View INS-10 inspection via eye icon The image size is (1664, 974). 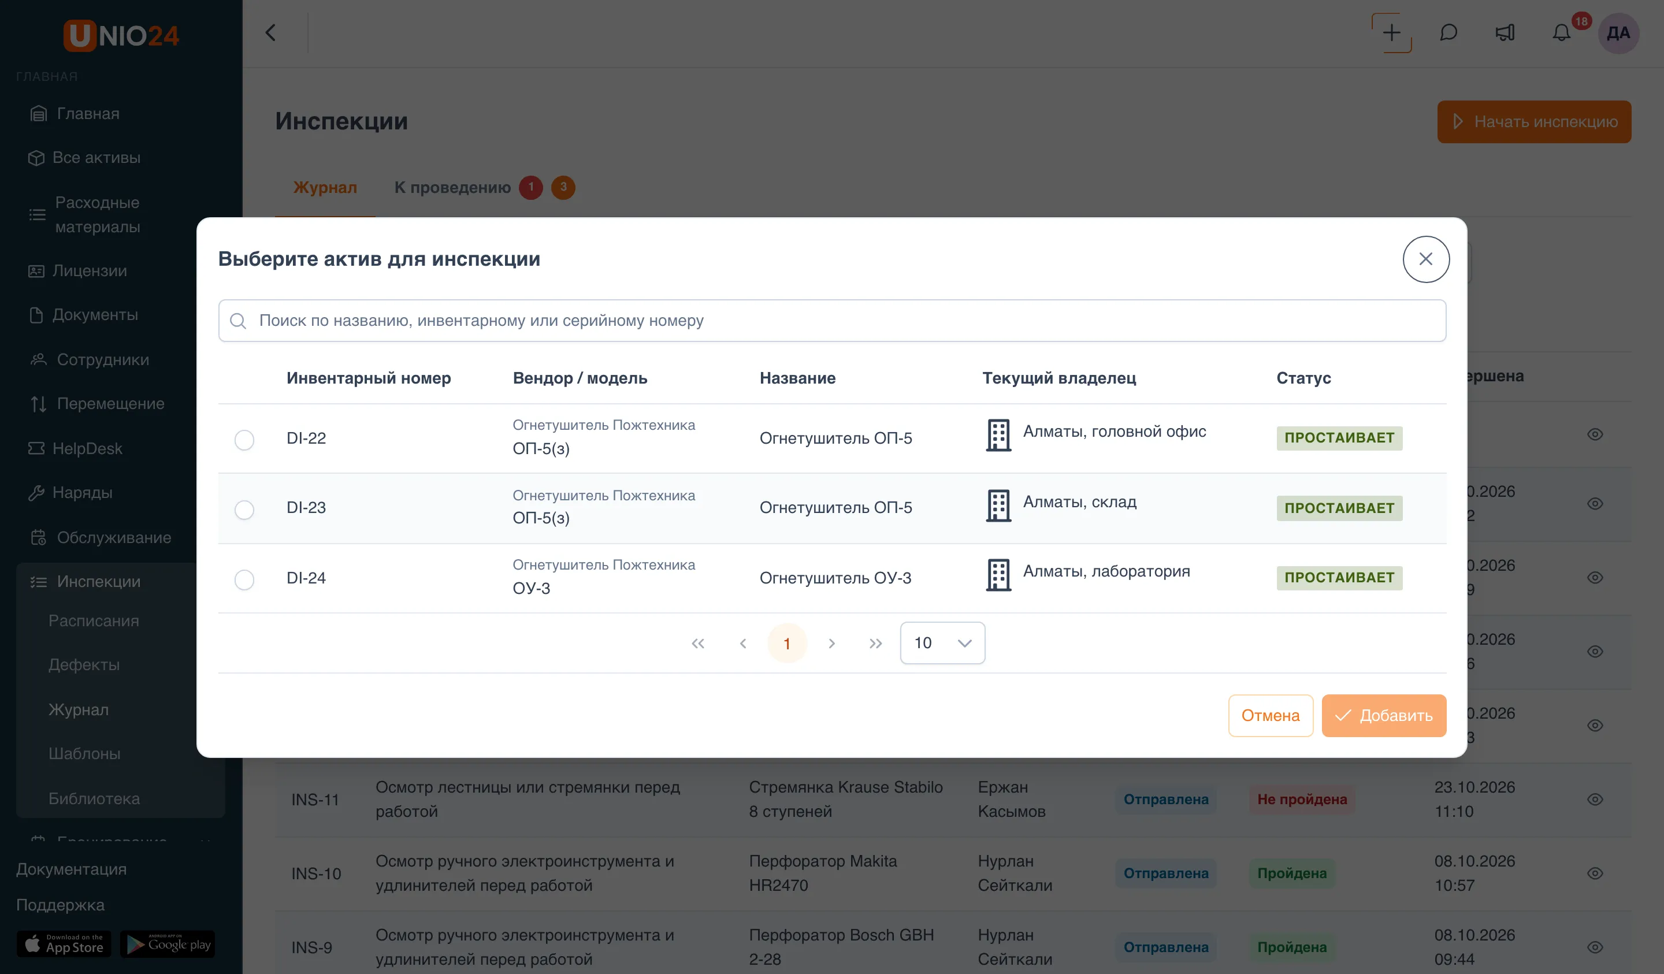pyautogui.click(x=1595, y=873)
